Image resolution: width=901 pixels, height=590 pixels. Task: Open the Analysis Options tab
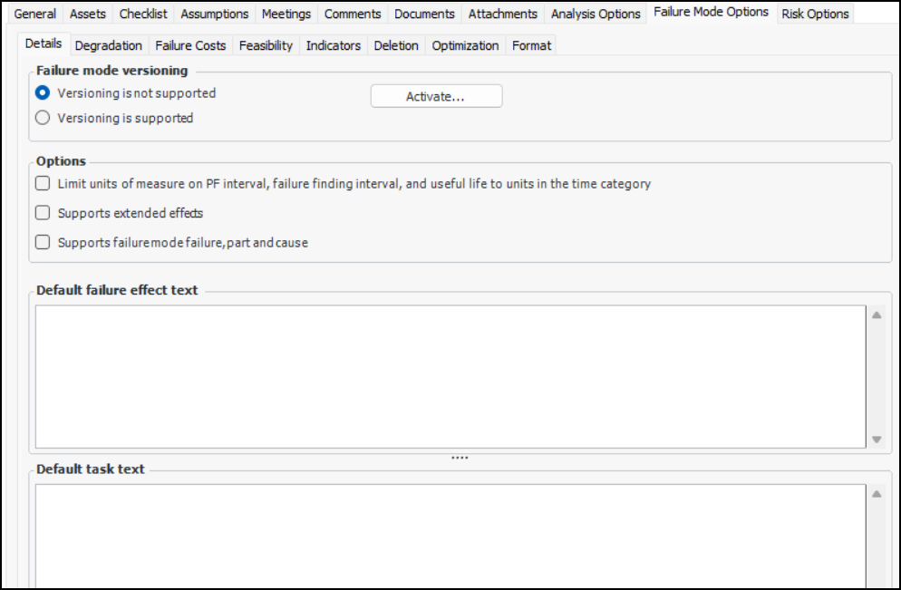pyautogui.click(x=596, y=14)
